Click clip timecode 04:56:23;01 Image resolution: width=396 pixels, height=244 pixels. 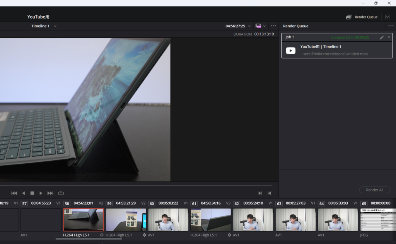84,203
